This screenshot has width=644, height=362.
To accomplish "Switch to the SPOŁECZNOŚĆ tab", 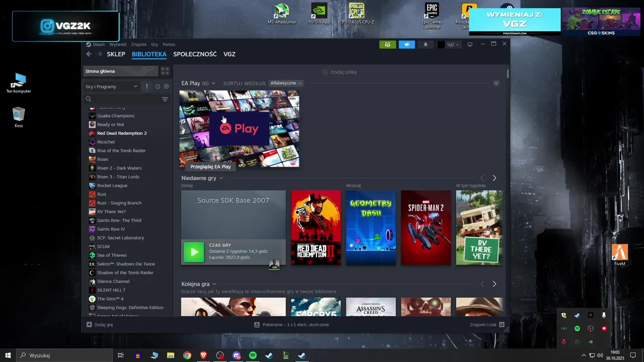I will point(195,54).
